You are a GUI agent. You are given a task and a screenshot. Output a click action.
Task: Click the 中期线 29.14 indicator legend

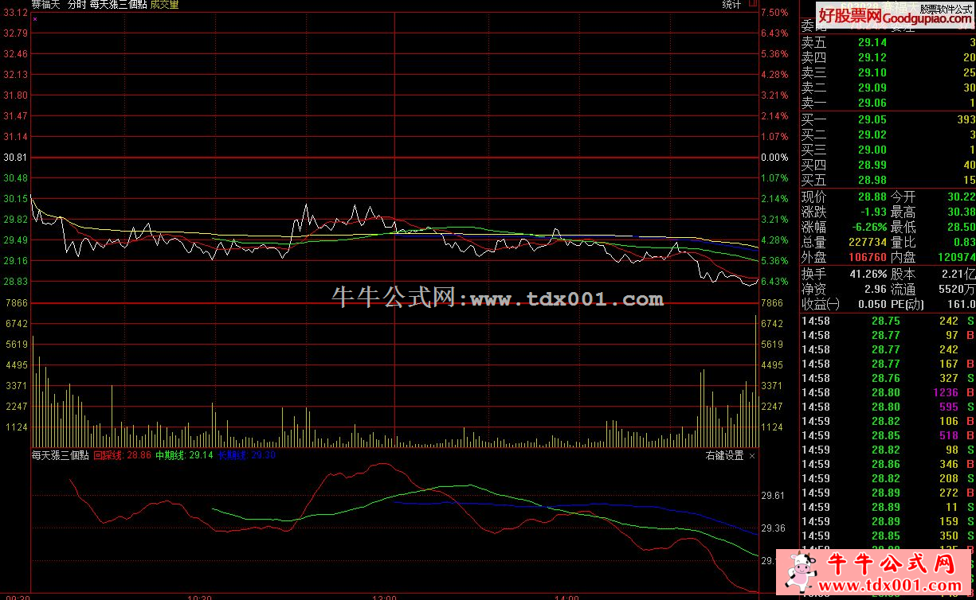pos(184,456)
